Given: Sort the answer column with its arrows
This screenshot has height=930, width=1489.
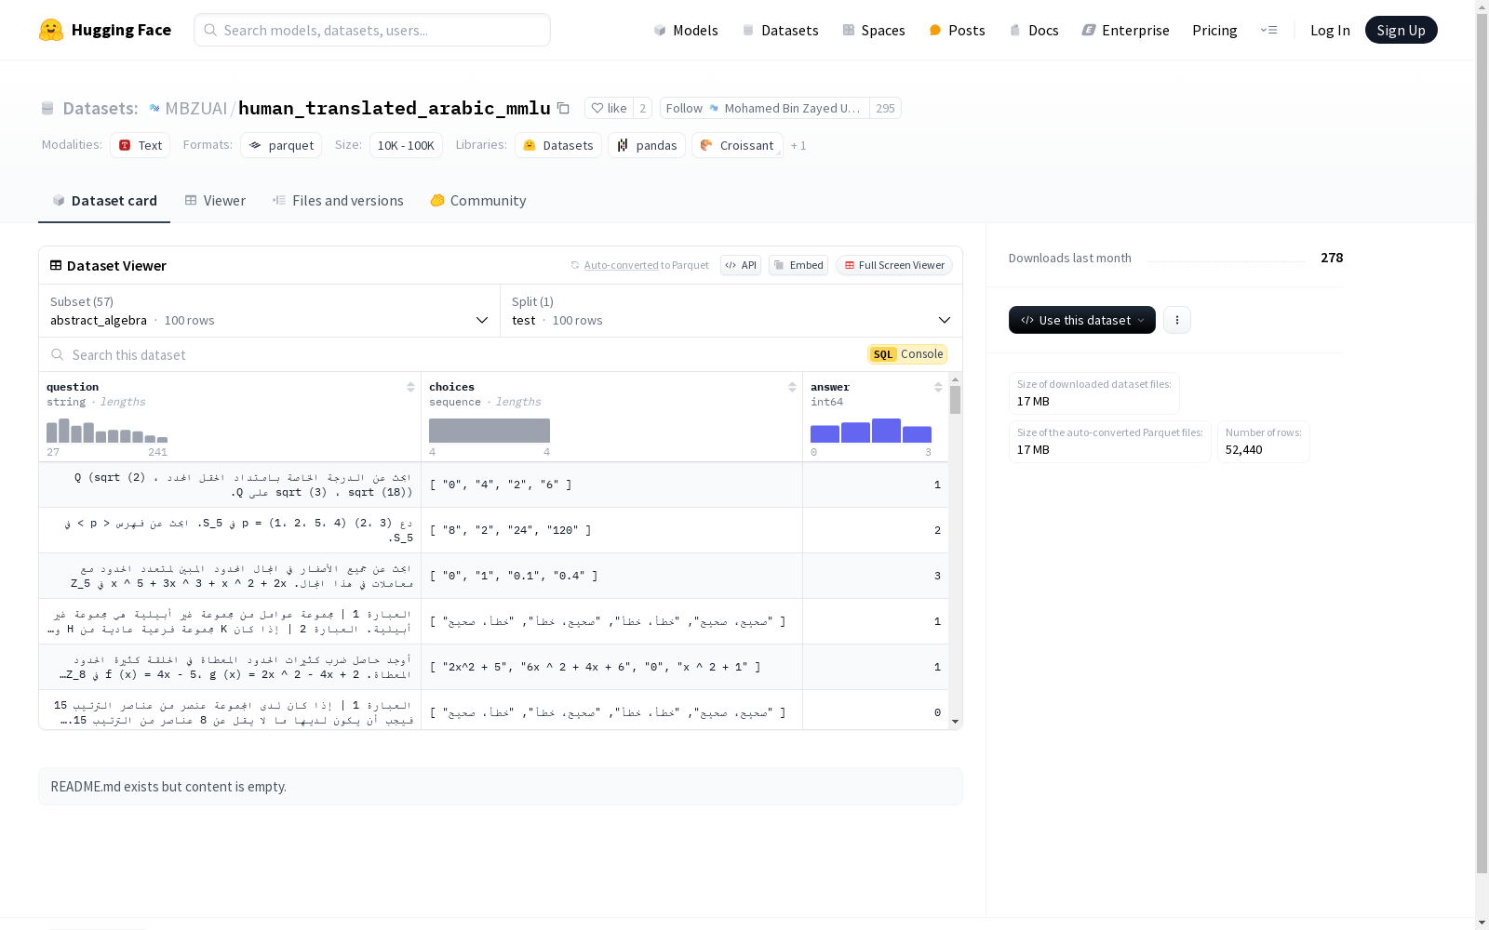Looking at the screenshot, I should [x=938, y=387].
